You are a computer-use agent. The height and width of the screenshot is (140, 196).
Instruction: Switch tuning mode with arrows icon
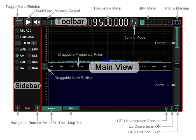click(134, 22)
